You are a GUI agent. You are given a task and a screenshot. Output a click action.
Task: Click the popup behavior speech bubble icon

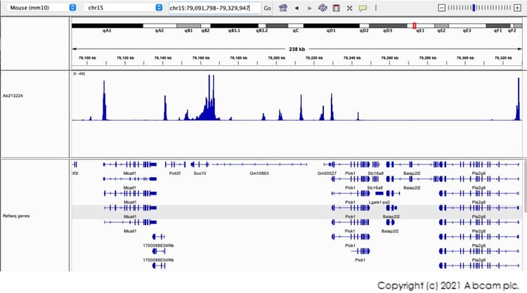click(363, 8)
